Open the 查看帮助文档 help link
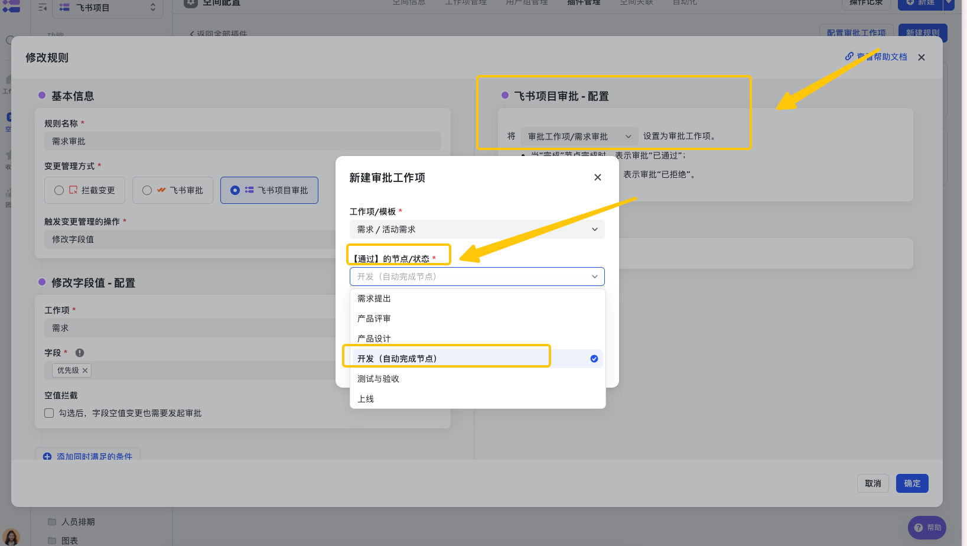This screenshot has width=967, height=546. [881, 57]
